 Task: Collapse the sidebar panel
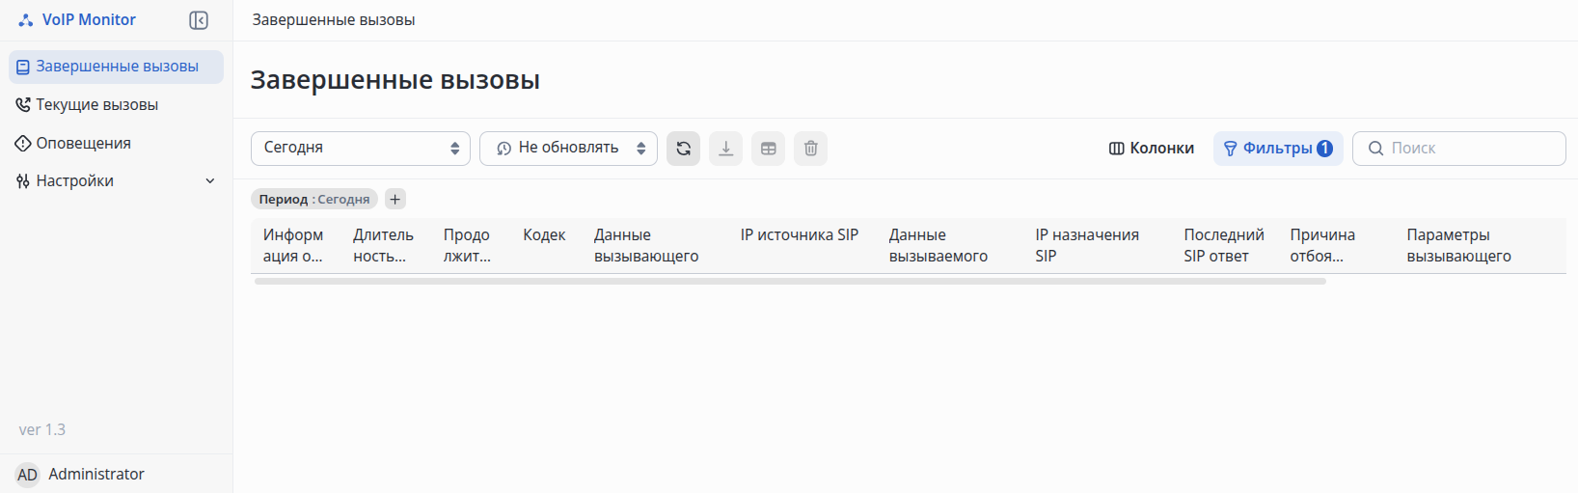[x=199, y=20]
